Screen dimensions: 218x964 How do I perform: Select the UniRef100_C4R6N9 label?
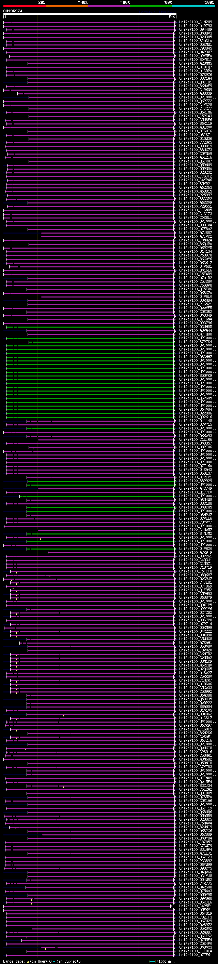click(x=196, y=90)
